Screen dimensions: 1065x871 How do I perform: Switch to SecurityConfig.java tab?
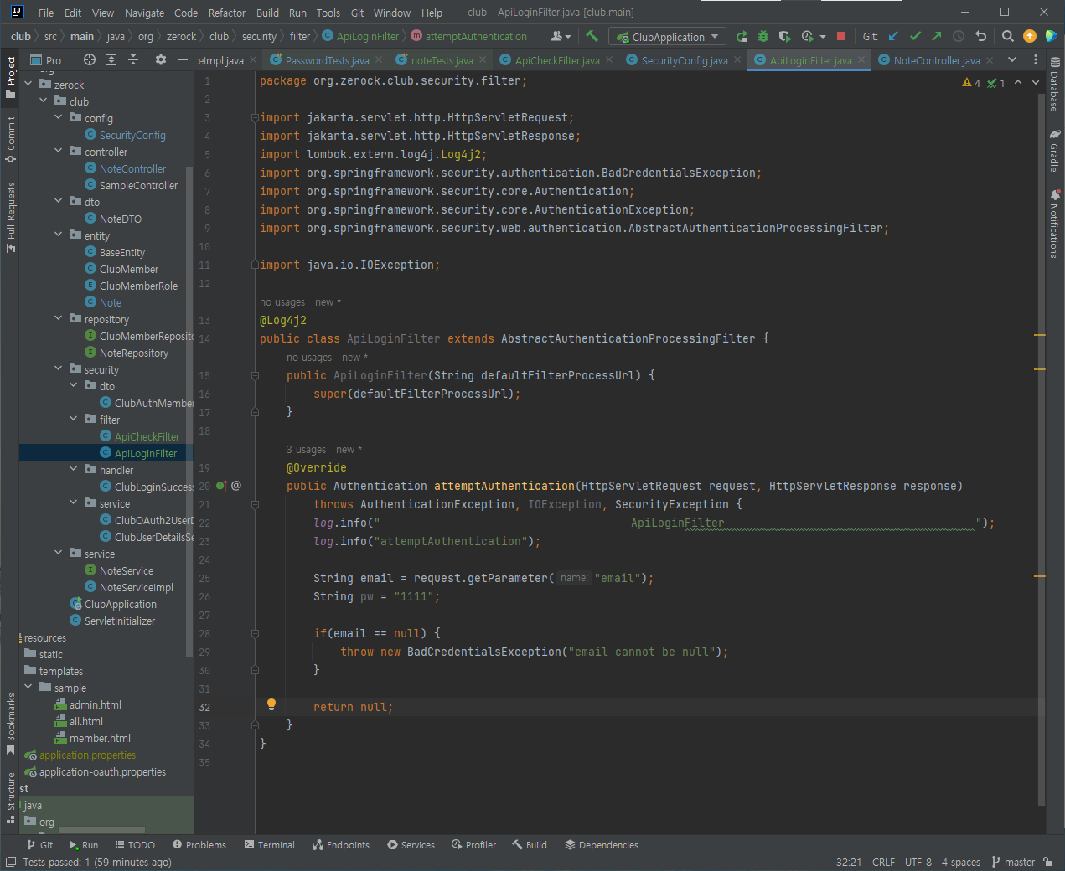point(684,60)
